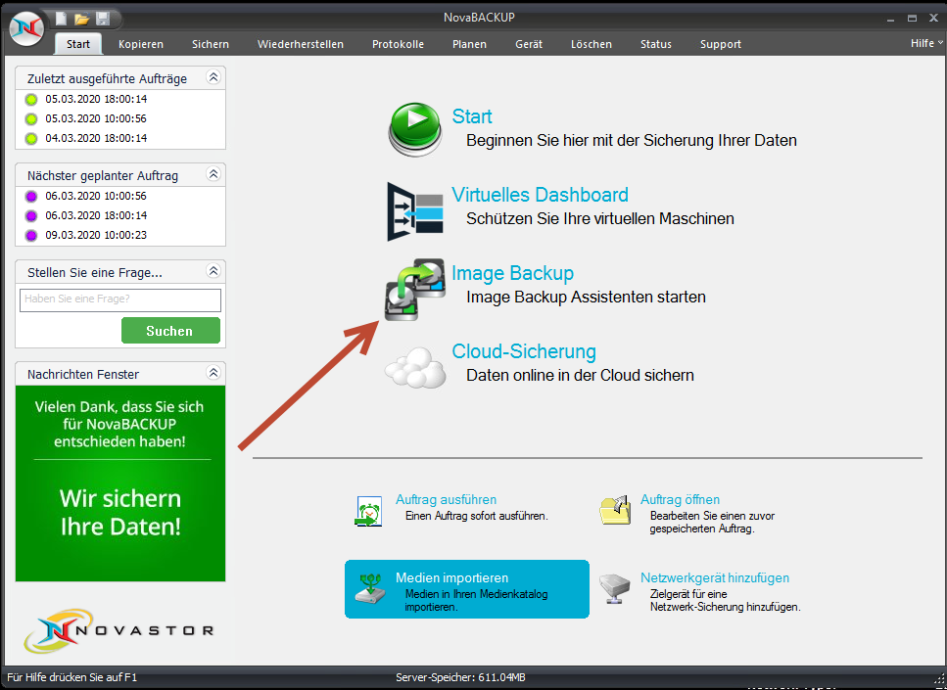Viewport: 947px width, 690px height.
Task: Click the NovaBACKUP round logo button
Action: [x=26, y=27]
